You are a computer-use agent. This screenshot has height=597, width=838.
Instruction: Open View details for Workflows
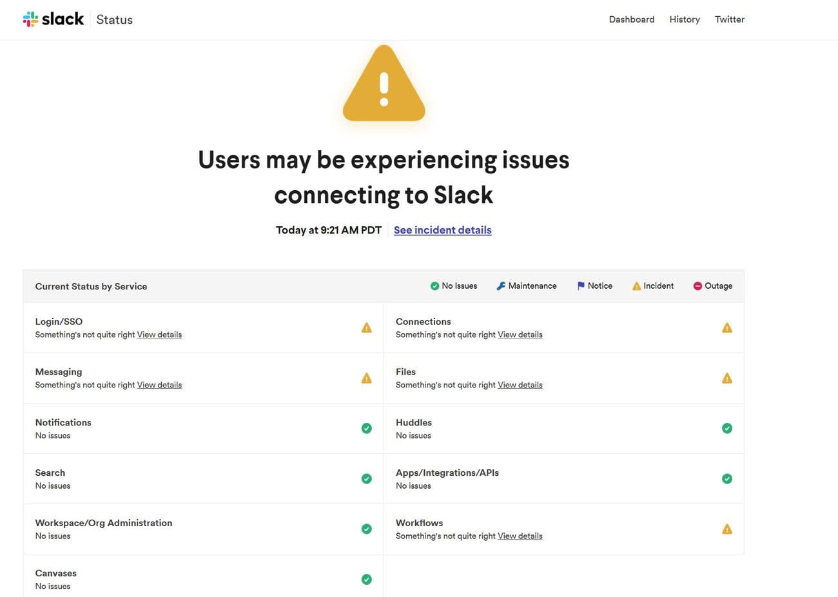(520, 536)
